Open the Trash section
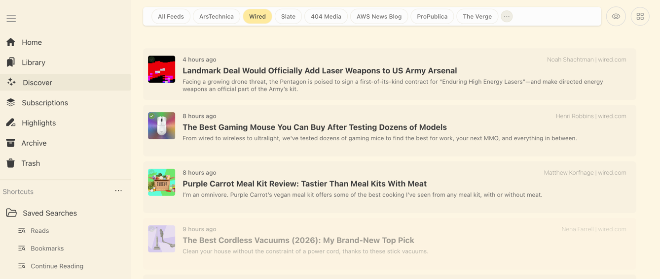Viewport: 660px width, 279px height. pyautogui.click(x=31, y=163)
